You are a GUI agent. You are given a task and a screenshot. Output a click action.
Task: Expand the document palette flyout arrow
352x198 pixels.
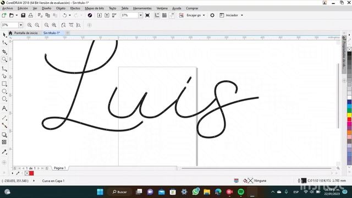point(12,173)
